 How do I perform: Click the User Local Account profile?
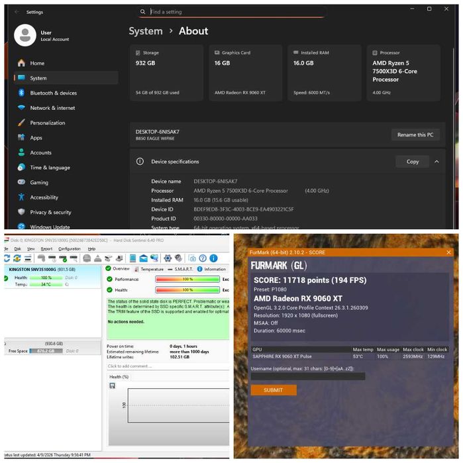[42, 35]
